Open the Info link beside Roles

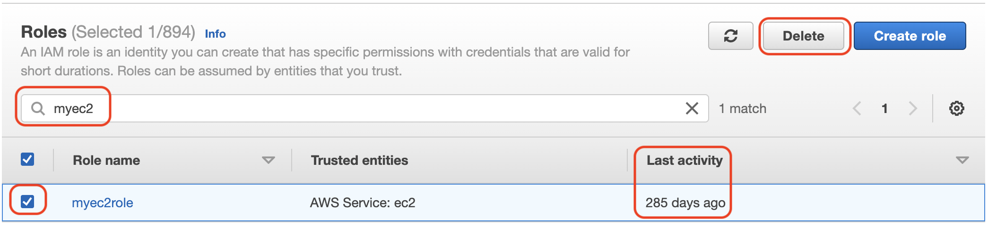215,34
